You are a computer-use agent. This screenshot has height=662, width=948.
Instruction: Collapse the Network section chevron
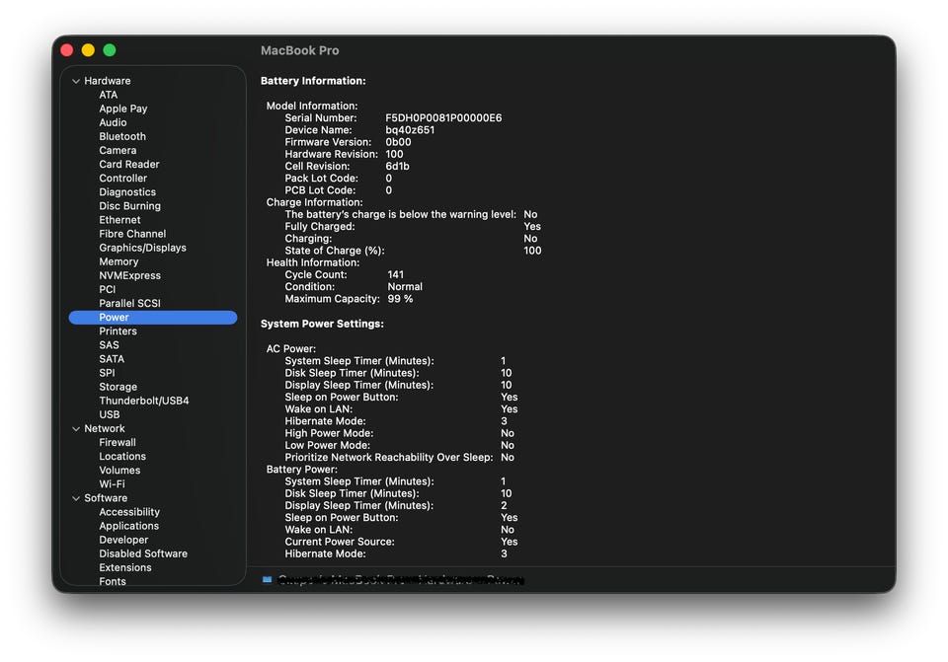point(76,429)
